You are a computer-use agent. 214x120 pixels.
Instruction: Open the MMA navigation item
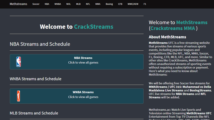point(98,4)
